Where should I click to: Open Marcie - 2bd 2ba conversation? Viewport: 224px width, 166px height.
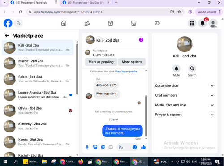tap(38, 63)
